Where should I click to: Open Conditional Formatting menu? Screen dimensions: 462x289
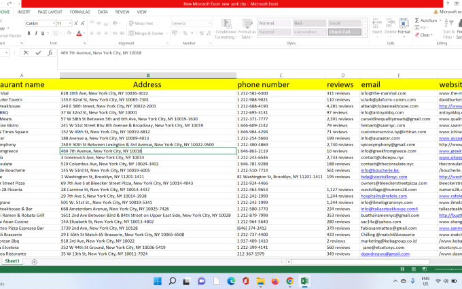pos(226,29)
